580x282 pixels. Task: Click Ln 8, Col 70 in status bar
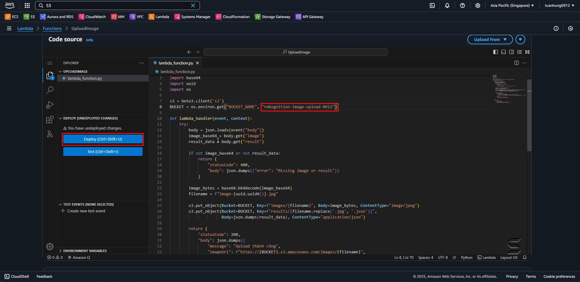(x=404, y=258)
